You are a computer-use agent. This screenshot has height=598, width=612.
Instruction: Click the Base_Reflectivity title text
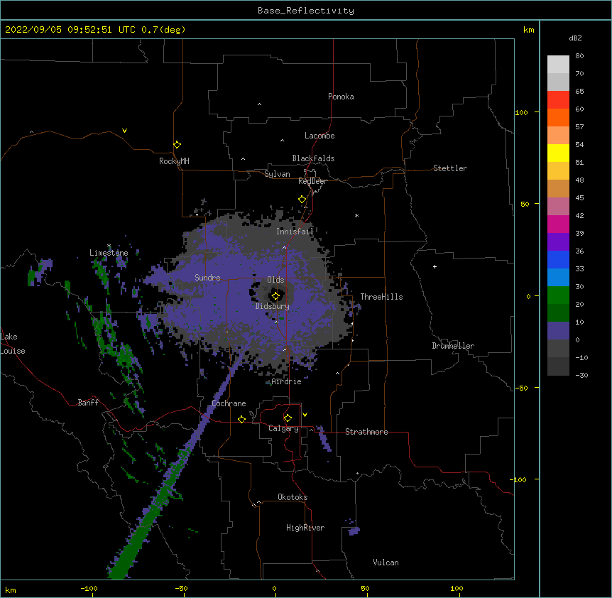[306, 11]
